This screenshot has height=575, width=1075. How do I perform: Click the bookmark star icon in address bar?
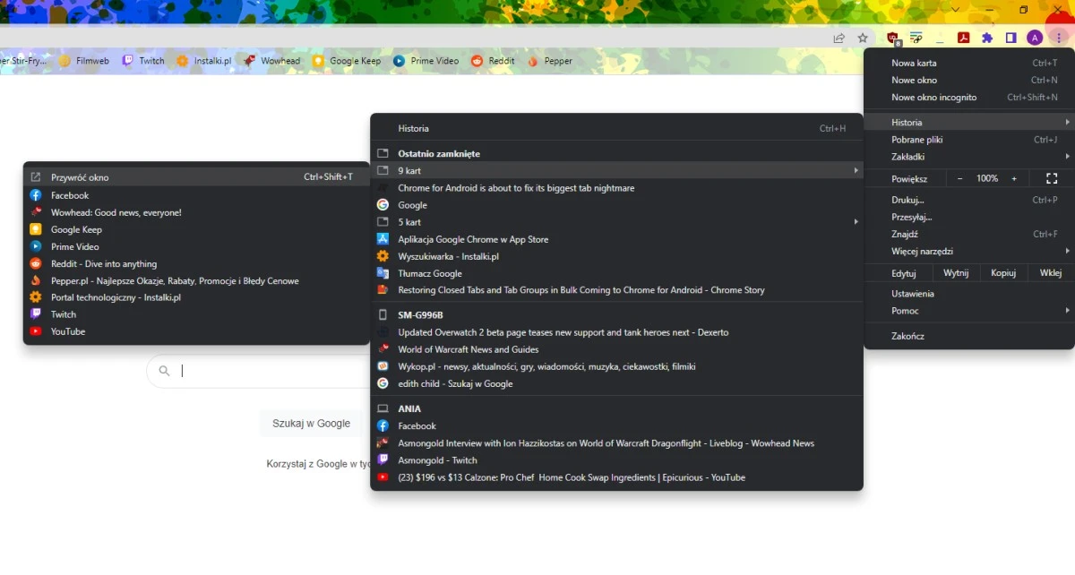point(863,38)
